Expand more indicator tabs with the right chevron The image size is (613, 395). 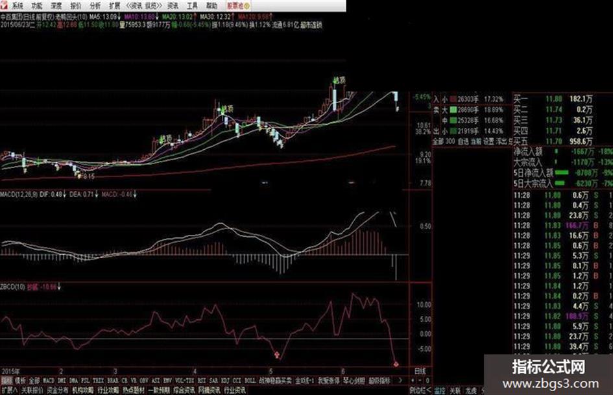(400, 380)
